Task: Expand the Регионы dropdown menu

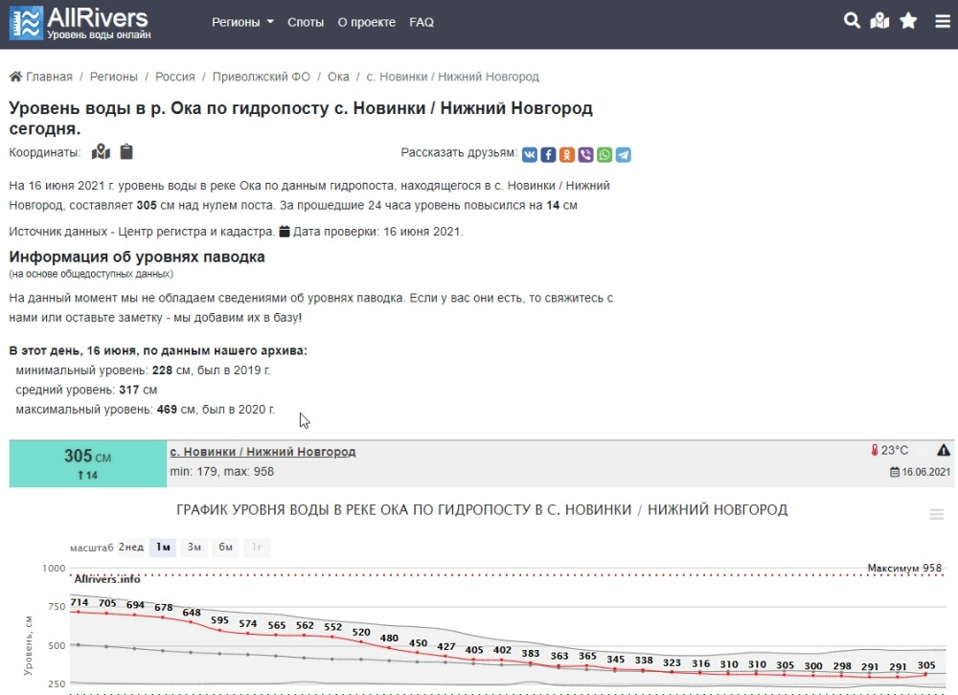Action: click(x=242, y=22)
